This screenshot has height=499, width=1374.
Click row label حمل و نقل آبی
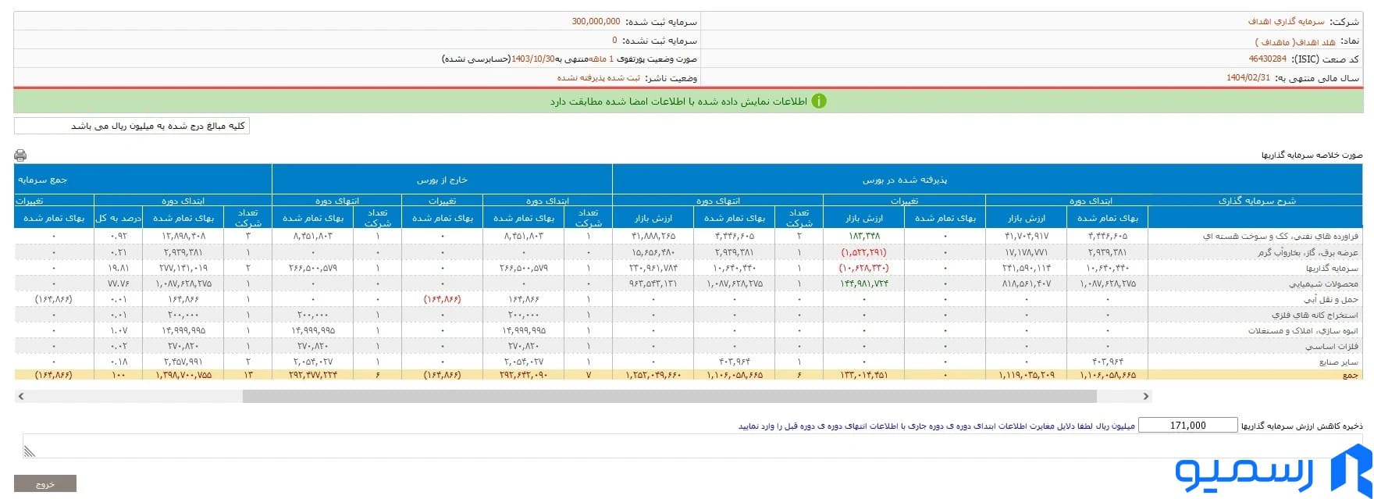(x=1333, y=299)
